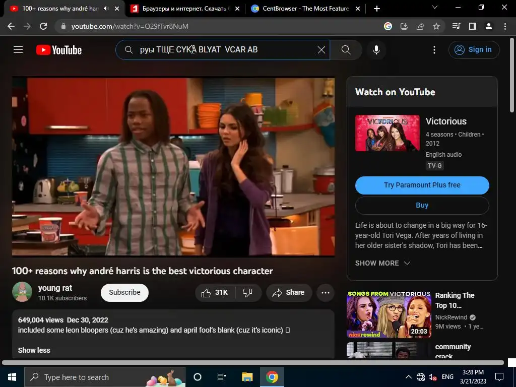Switch to the 100+ reasons YouTube tab
Viewport: 516px width, 387px height.
click(60, 9)
